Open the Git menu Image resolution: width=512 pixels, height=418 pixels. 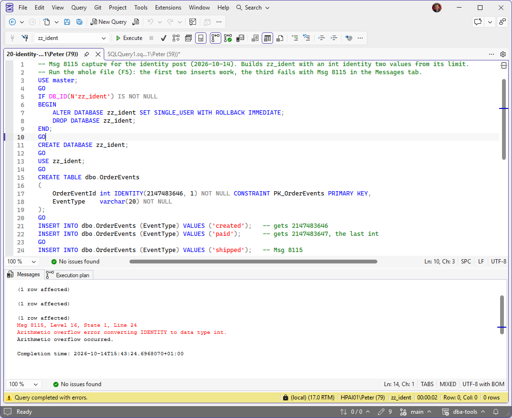[x=98, y=8]
